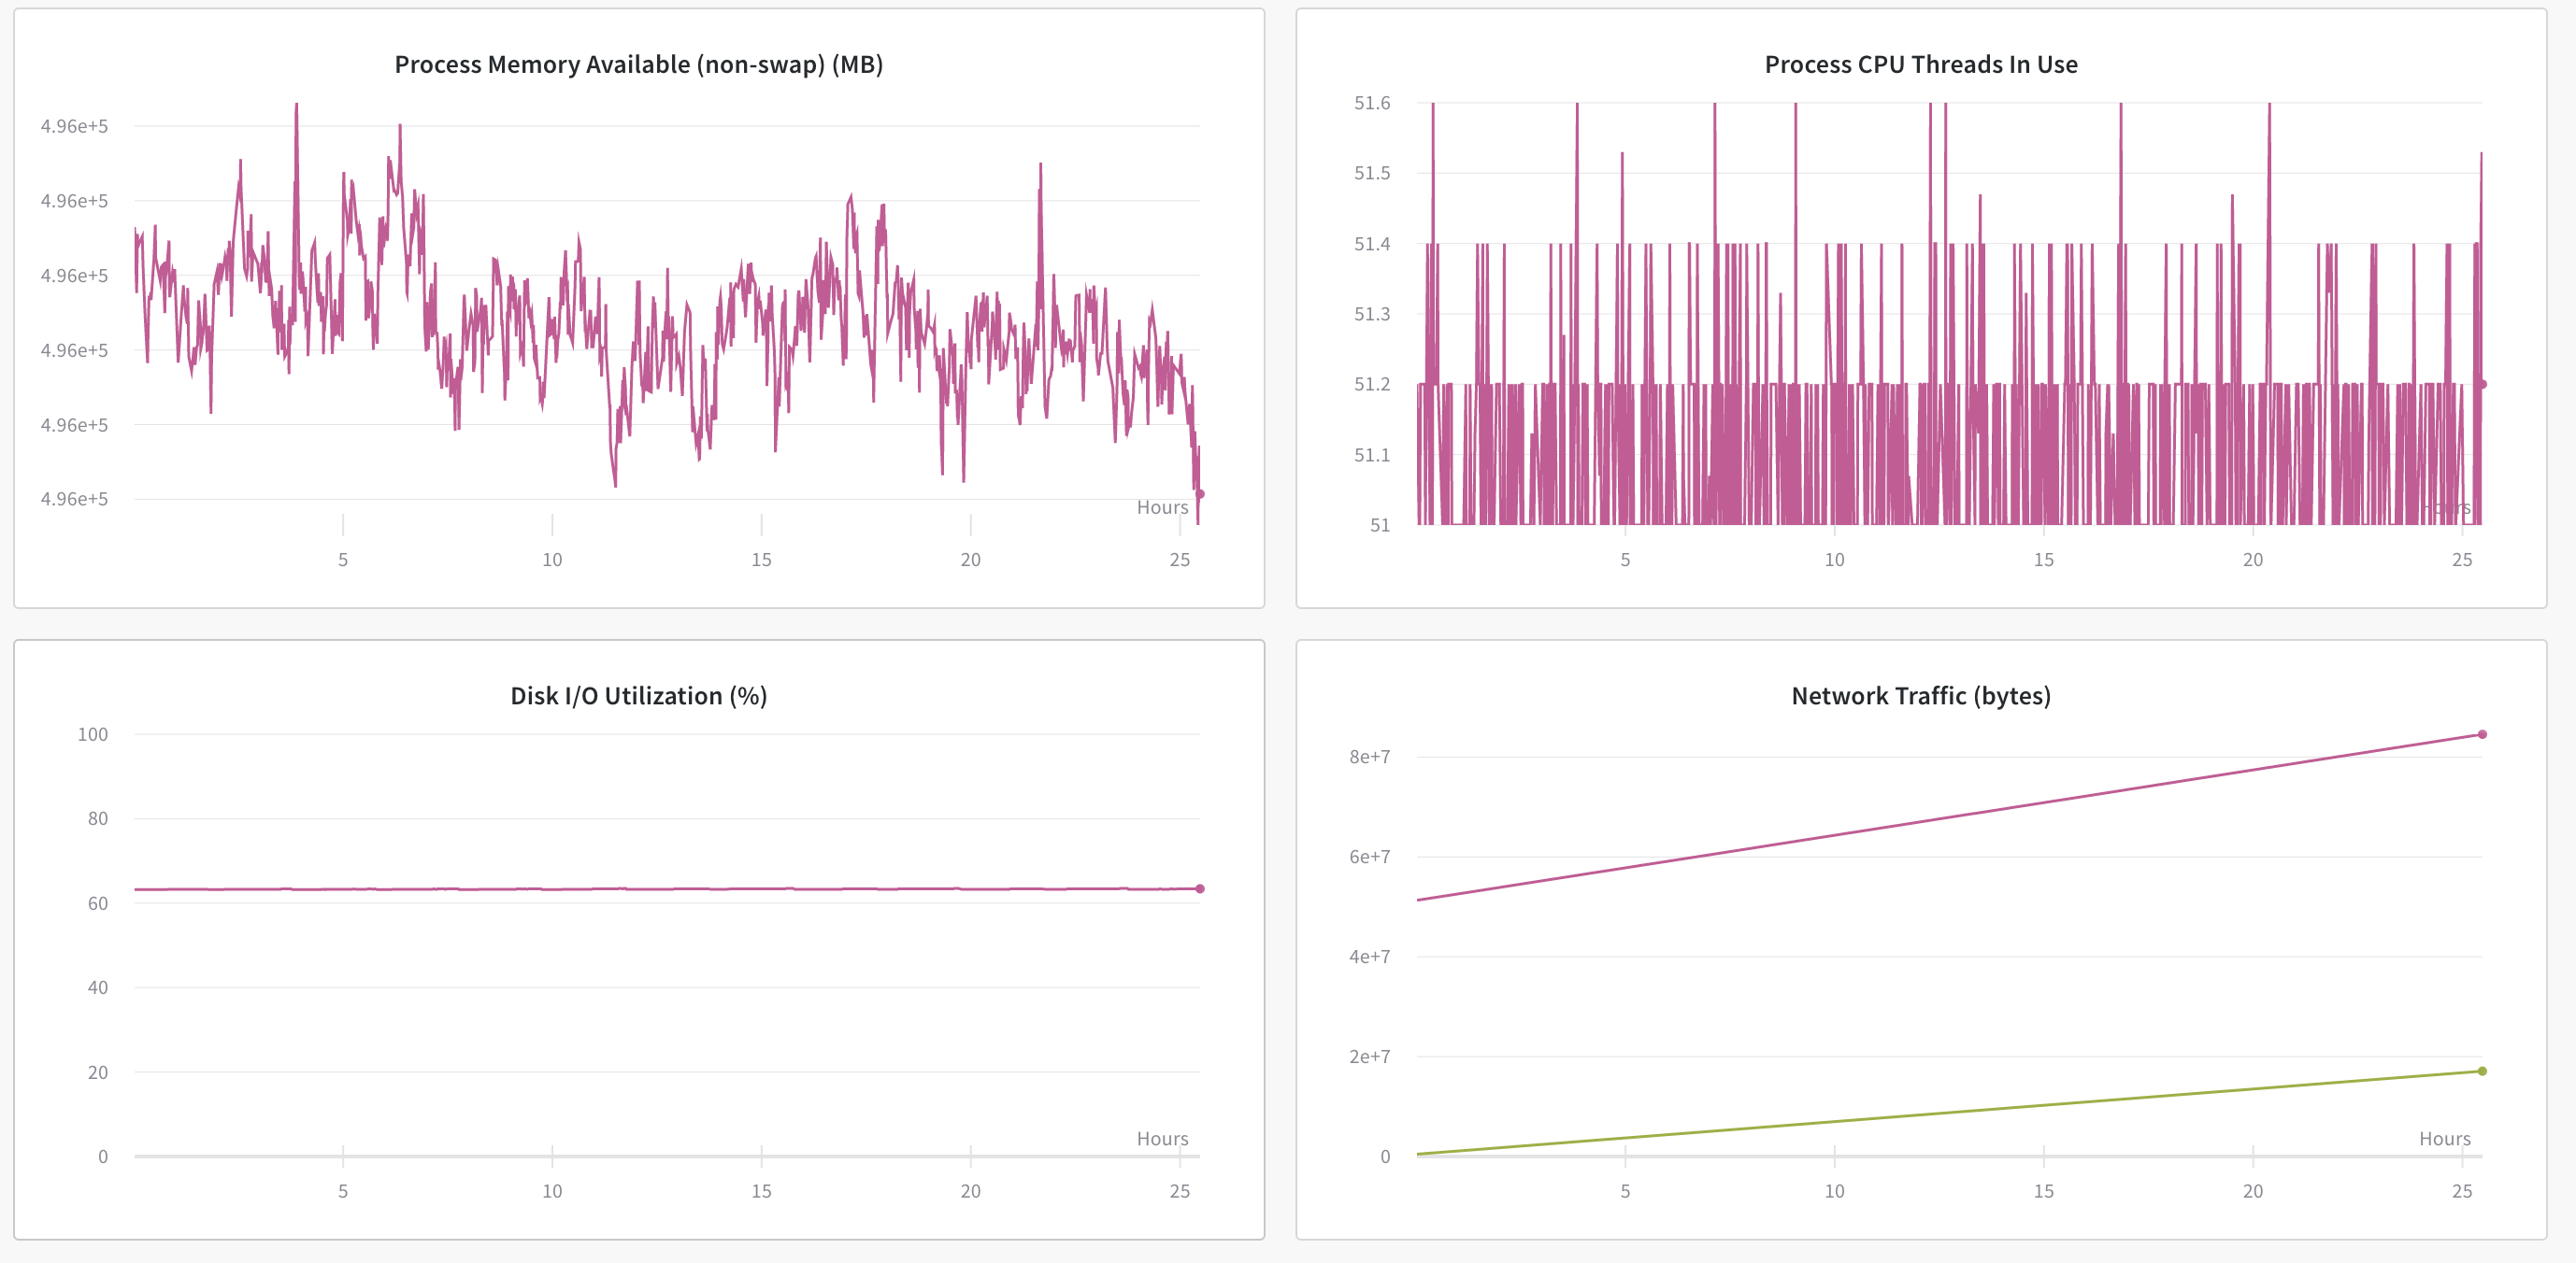The width and height of the screenshot is (2576, 1263).
Task: Click the Process Memory Available chart title
Action: (x=638, y=65)
